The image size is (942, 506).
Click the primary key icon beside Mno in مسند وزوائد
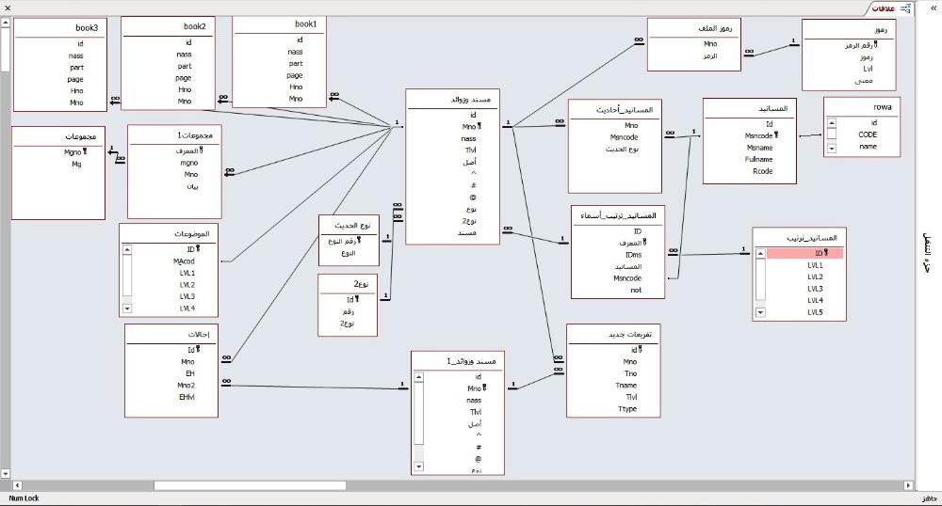(479, 126)
